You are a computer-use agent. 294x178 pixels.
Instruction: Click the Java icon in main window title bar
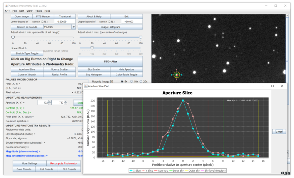(6, 6)
